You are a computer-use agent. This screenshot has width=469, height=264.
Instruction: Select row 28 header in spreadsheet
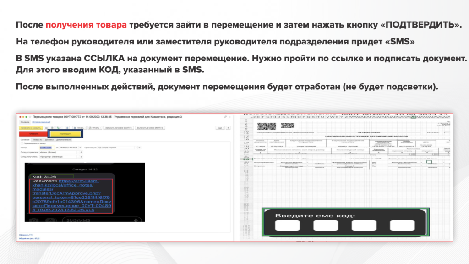[246, 159]
